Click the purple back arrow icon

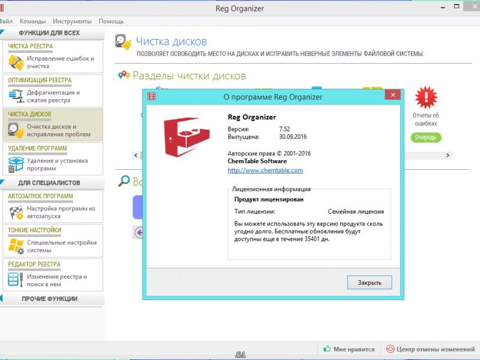[139, 233]
